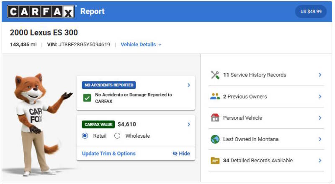Click the 143,435 mi mileage text
This screenshot has width=335, height=184.
23,45
